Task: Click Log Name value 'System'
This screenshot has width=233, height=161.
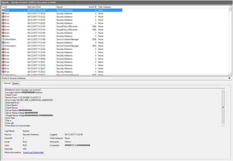Action: 26,131
